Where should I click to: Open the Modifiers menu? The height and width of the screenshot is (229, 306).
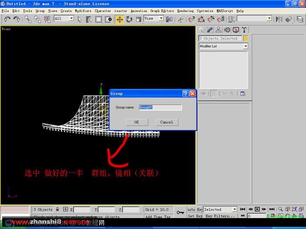click(83, 11)
